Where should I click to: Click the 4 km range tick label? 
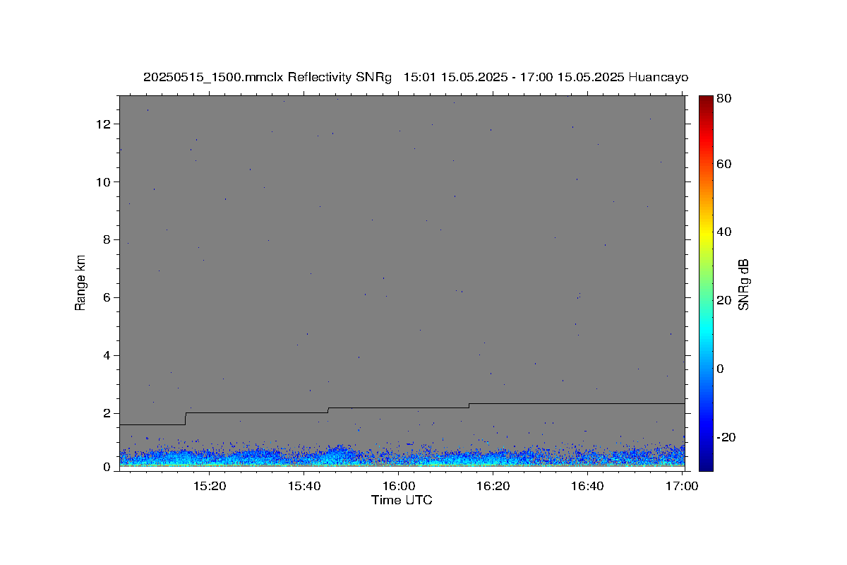click(108, 356)
